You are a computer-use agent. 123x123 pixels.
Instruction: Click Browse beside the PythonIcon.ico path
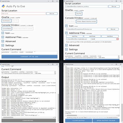[113, 29]
